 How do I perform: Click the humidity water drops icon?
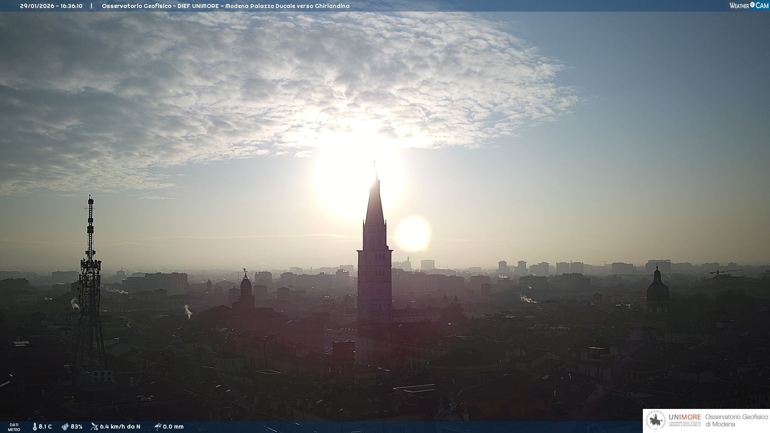65,427
